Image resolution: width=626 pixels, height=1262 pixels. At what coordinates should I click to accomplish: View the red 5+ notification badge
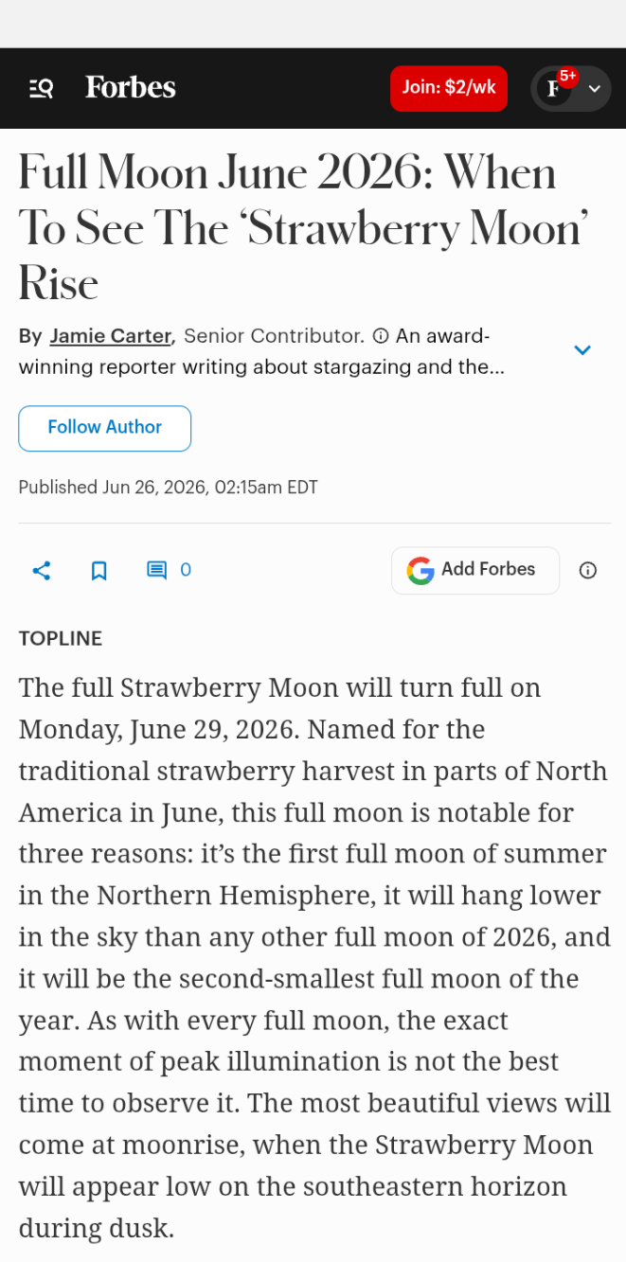[x=567, y=76]
